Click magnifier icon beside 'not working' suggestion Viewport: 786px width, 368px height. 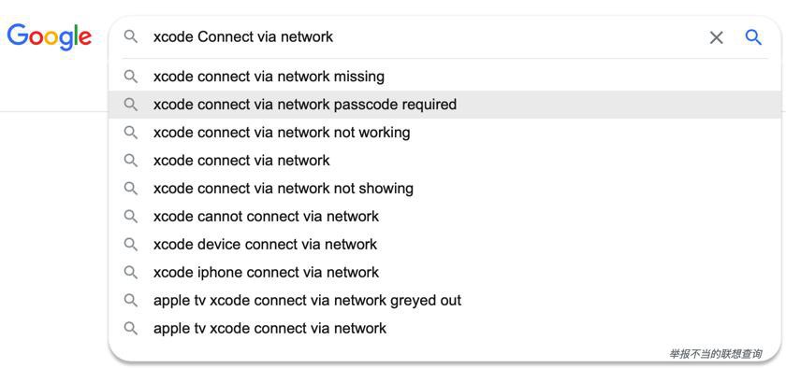point(131,133)
